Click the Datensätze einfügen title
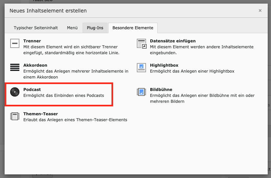 point(173,41)
